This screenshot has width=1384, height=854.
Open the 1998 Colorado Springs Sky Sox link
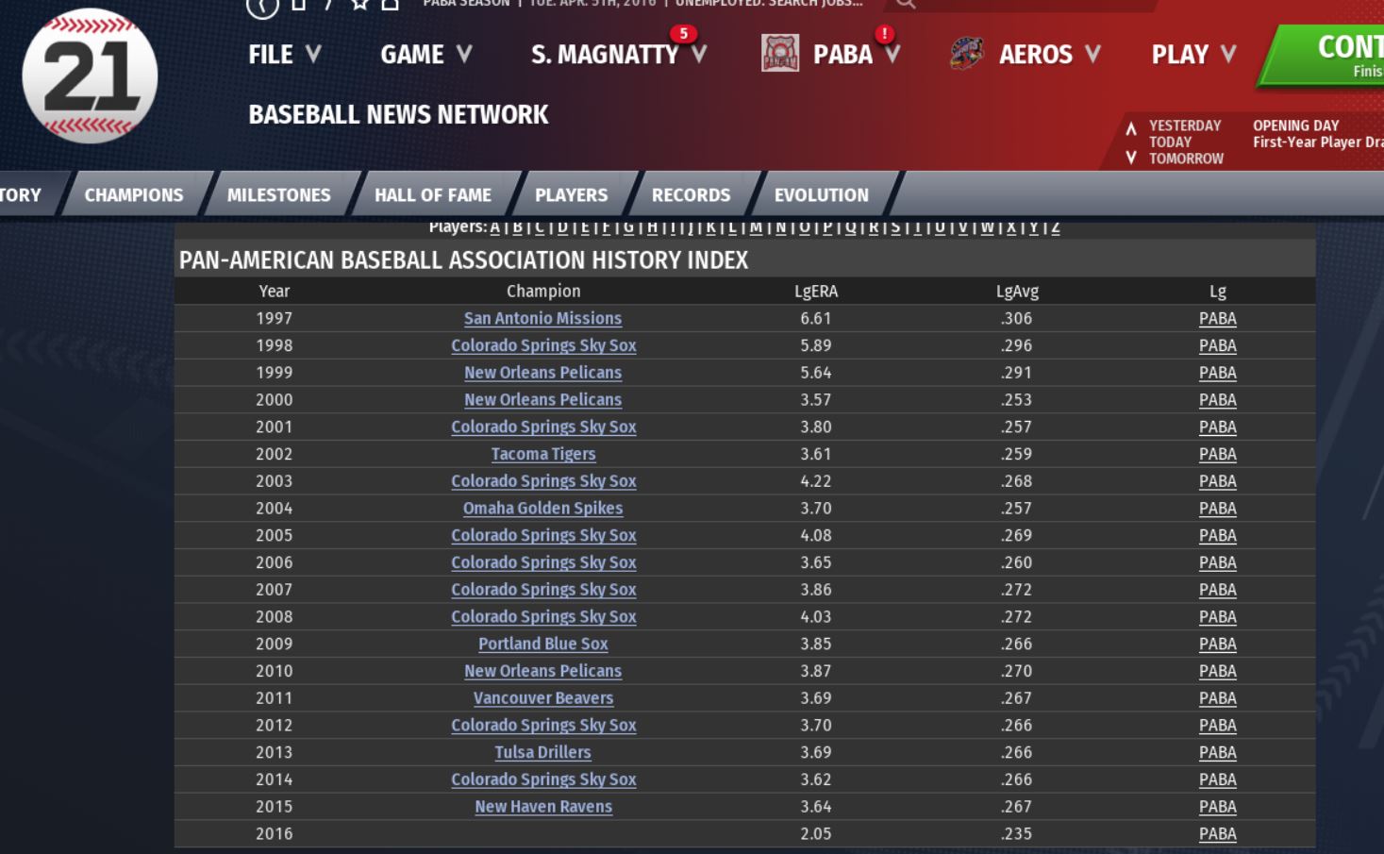pyautogui.click(x=543, y=346)
